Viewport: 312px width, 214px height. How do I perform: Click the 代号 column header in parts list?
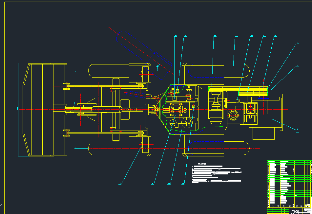[275, 206]
